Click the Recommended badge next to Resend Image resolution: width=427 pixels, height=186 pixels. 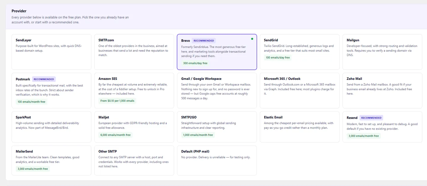(371, 118)
